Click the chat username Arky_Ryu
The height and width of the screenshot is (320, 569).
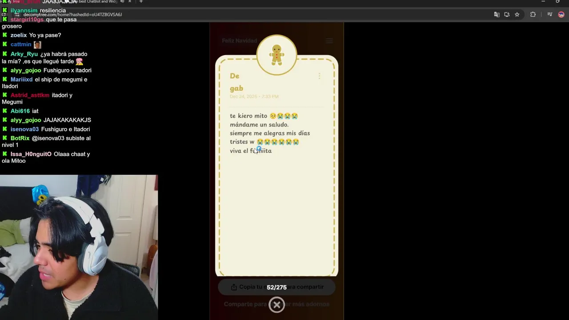[x=24, y=54]
